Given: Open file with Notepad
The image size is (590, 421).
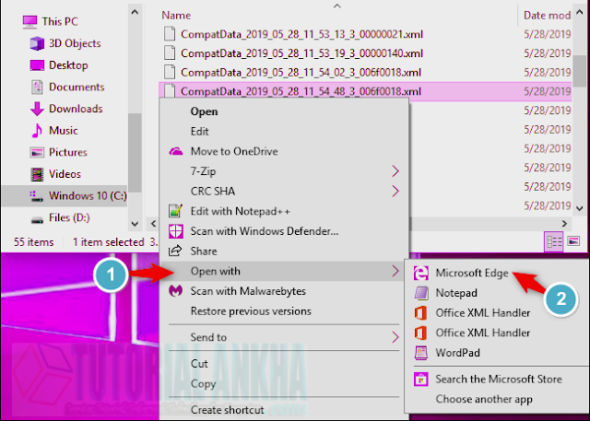Looking at the screenshot, I should coord(456,293).
